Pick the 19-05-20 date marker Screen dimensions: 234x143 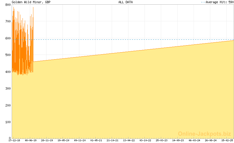point(63,140)
